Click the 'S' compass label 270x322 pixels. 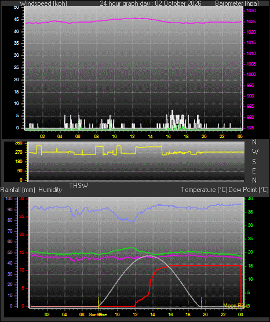pyautogui.click(x=254, y=162)
